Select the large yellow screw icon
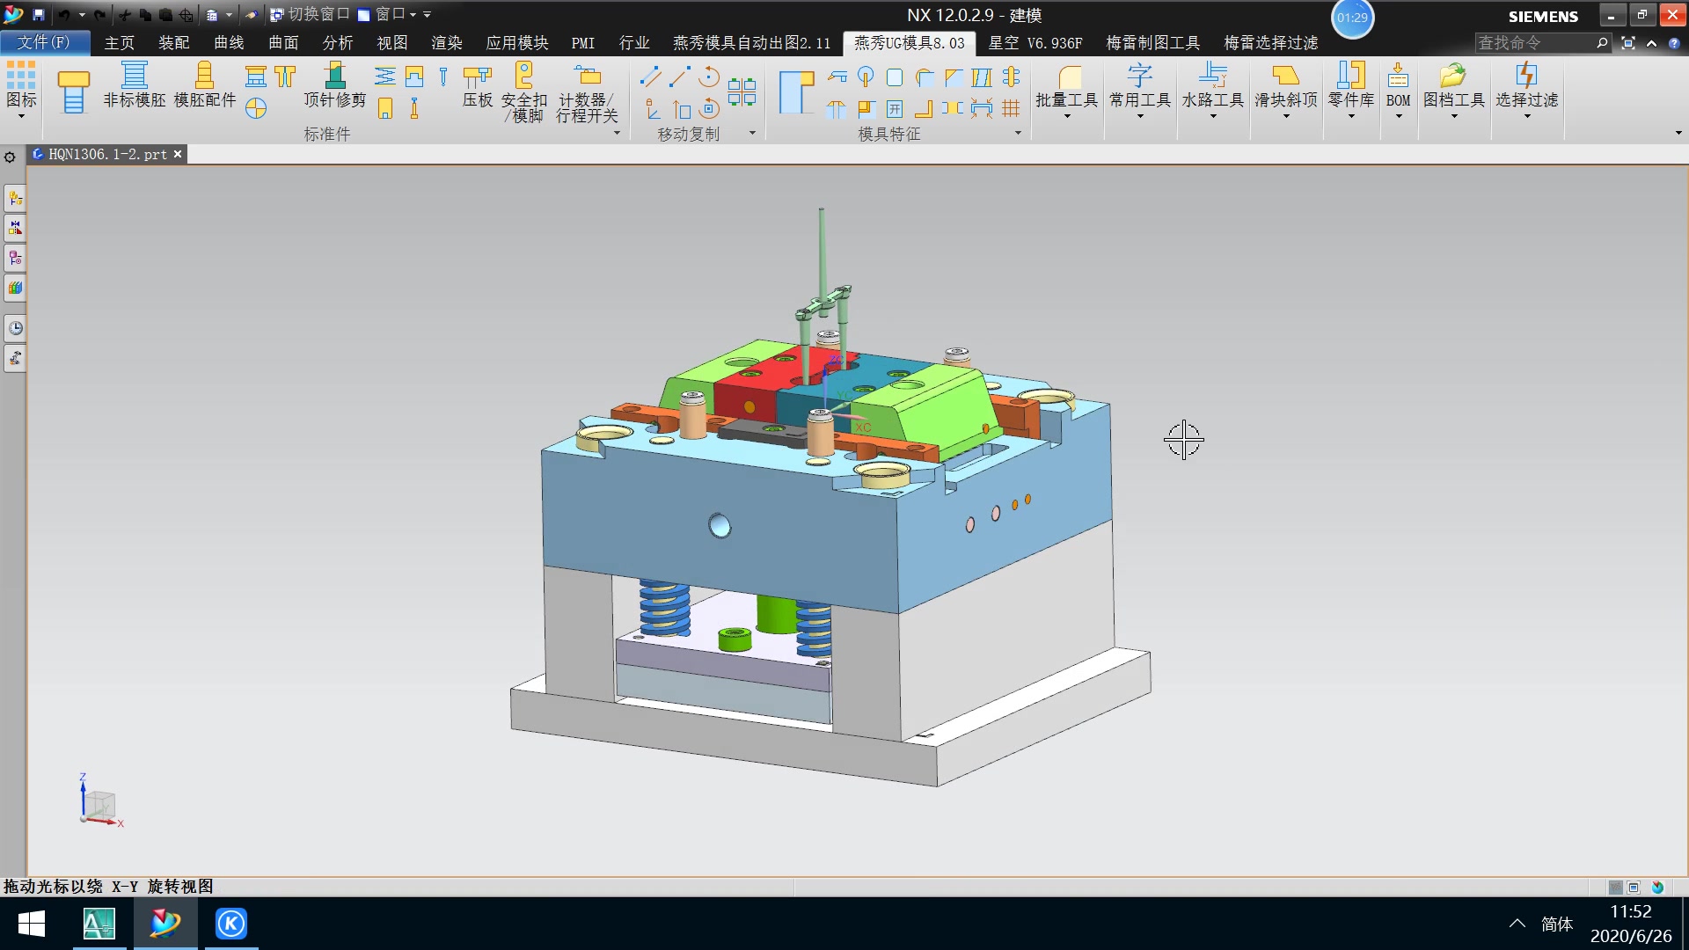This screenshot has height=950, width=1689. coord(73,91)
